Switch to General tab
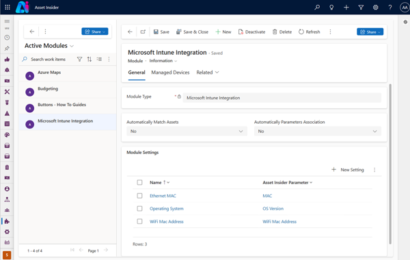The height and width of the screenshot is (260, 410). 137,73
